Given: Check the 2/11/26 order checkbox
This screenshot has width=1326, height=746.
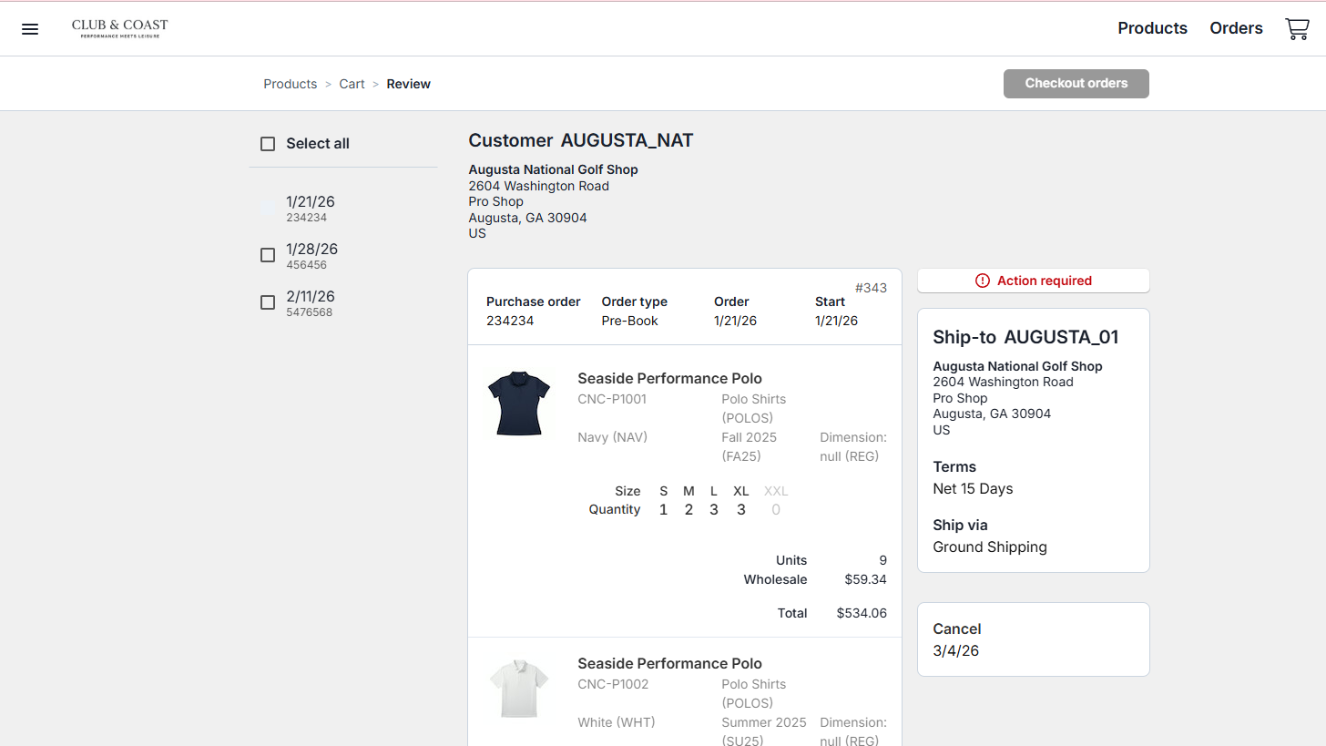Looking at the screenshot, I should (x=268, y=302).
